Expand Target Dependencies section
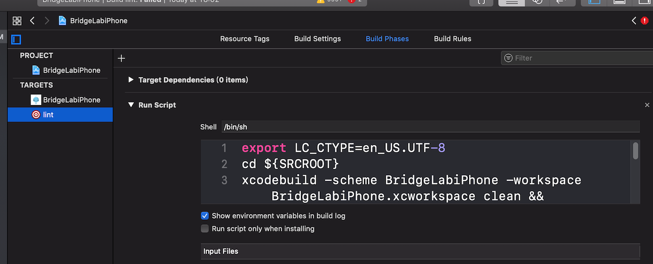Image resolution: width=653 pixels, height=264 pixels. pos(131,80)
